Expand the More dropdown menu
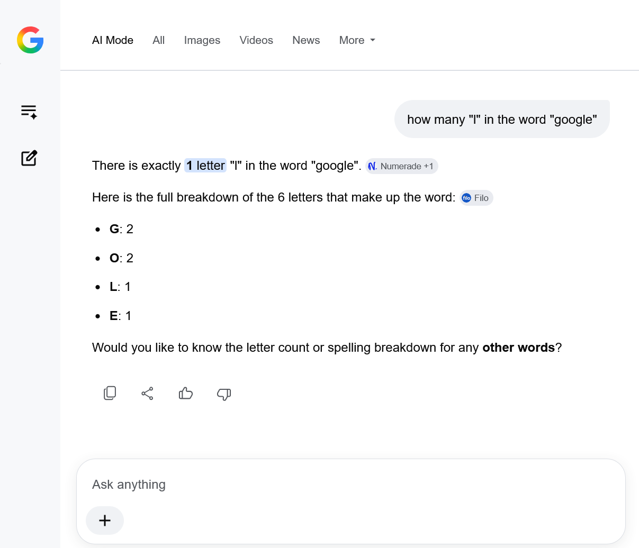The height and width of the screenshot is (548, 639). click(x=357, y=40)
